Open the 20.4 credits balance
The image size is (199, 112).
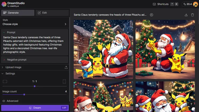[x=188, y=4]
